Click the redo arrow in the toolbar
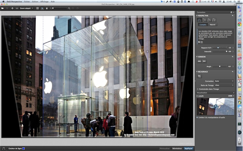Screen dimensions: 243x151 pos(77,8)
